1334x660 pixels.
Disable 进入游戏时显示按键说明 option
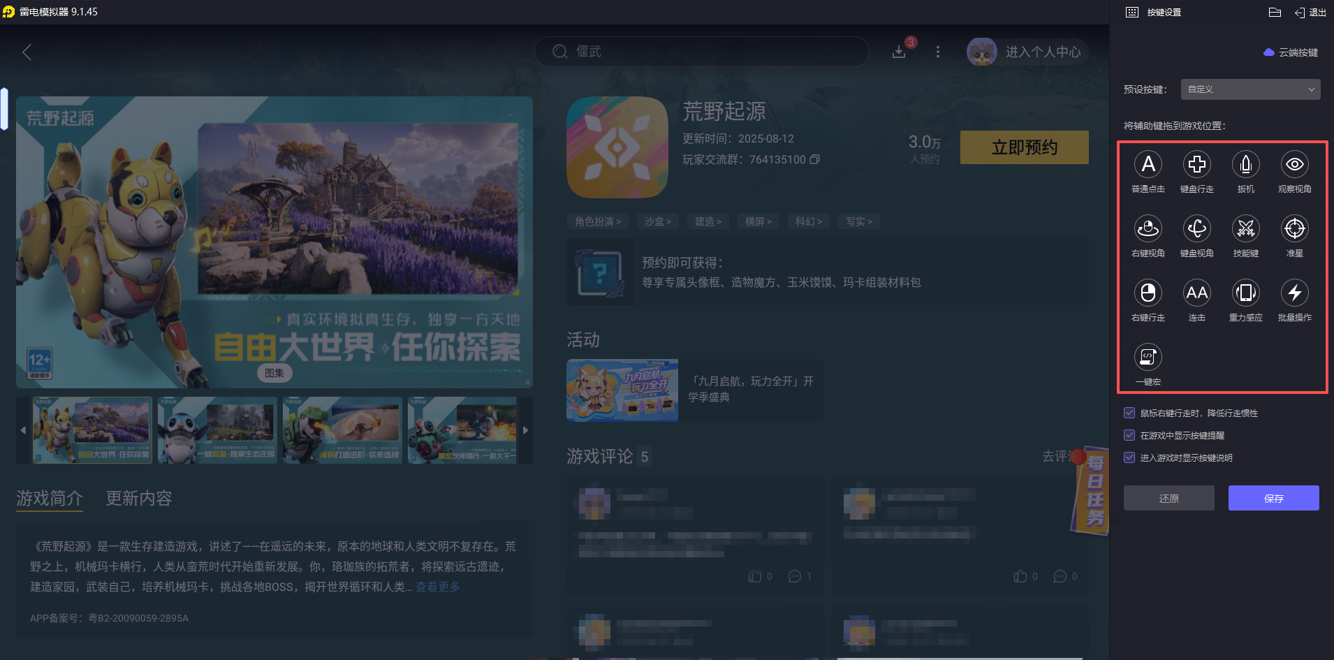click(x=1129, y=457)
